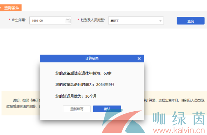Click text 您的改革后法定退休年龄为：63岁
Image resolution: width=207 pixels, height=135 pixels.
point(83,73)
